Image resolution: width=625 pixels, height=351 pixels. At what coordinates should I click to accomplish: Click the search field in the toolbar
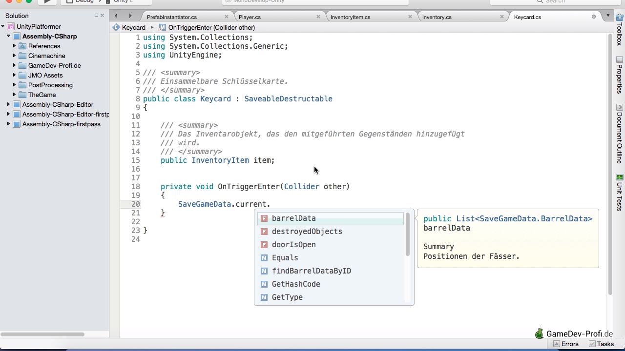(x=555, y=1)
